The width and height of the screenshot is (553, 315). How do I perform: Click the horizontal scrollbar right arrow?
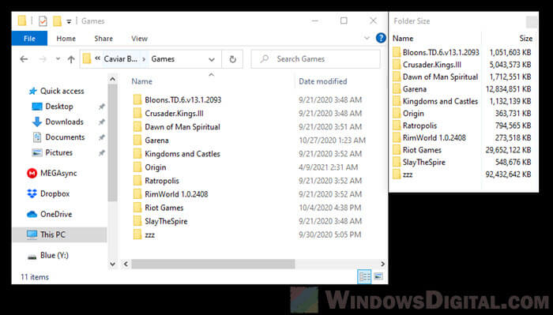pyautogui.click(x=382, y=264)
